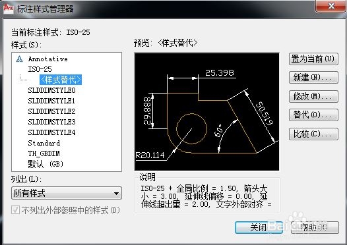This screenshot has height=245, width=347.
Task: Click the annotative icon beside the Annotative style
Action: click(20, 59)
